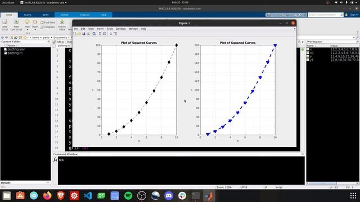Click the Command Window prompt input

click(x=181, y=160)
